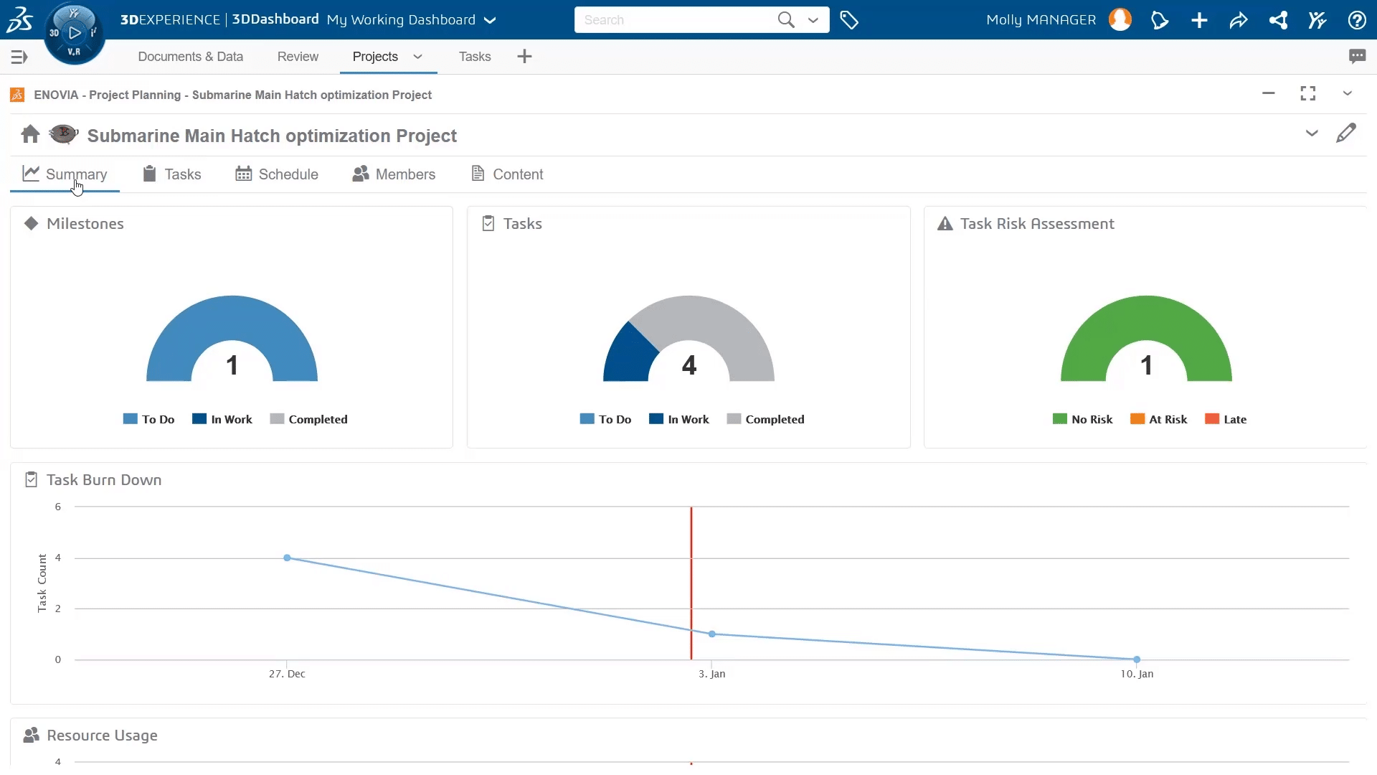This screenshot has height=775, width=1377.
Task: Select the 10. Jan burn down point
Action: coord(1137,659)
